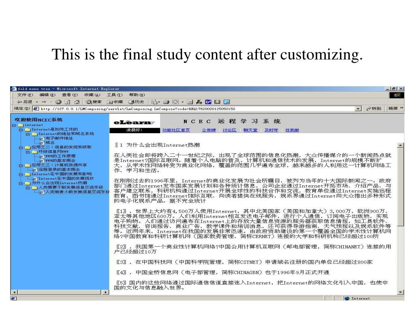The image size is (415, 311).
Task: Select tree item '远程登录的基本概念'
Action: click(59, 170)
